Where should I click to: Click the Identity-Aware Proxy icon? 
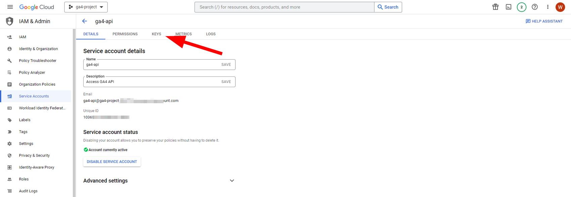click(x=10, y=168)
